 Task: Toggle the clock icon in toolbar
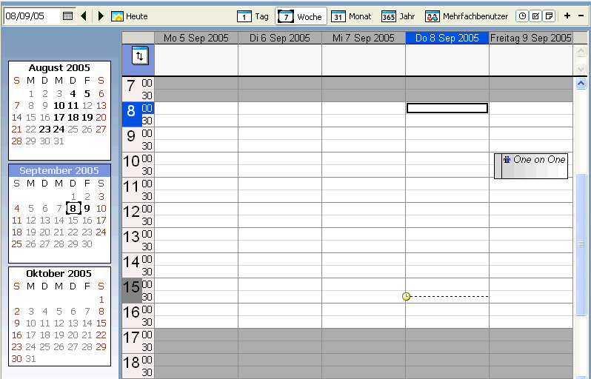coord(522,16)
